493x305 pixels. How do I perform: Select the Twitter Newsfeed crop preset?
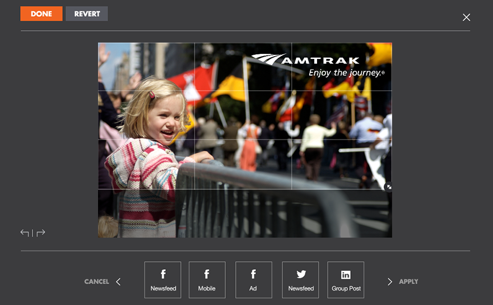(300, 280)
